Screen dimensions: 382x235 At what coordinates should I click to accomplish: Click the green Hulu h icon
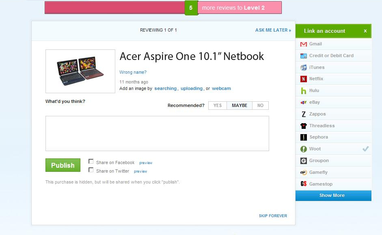[304, 91]
